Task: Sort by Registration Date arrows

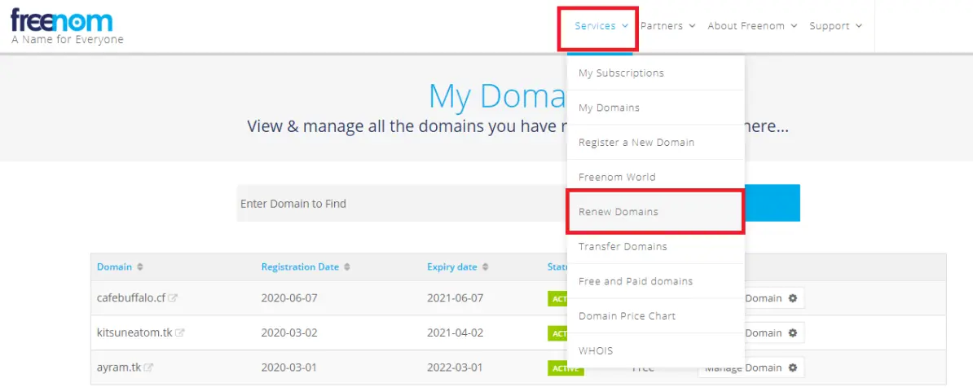Action: [347, 267]
